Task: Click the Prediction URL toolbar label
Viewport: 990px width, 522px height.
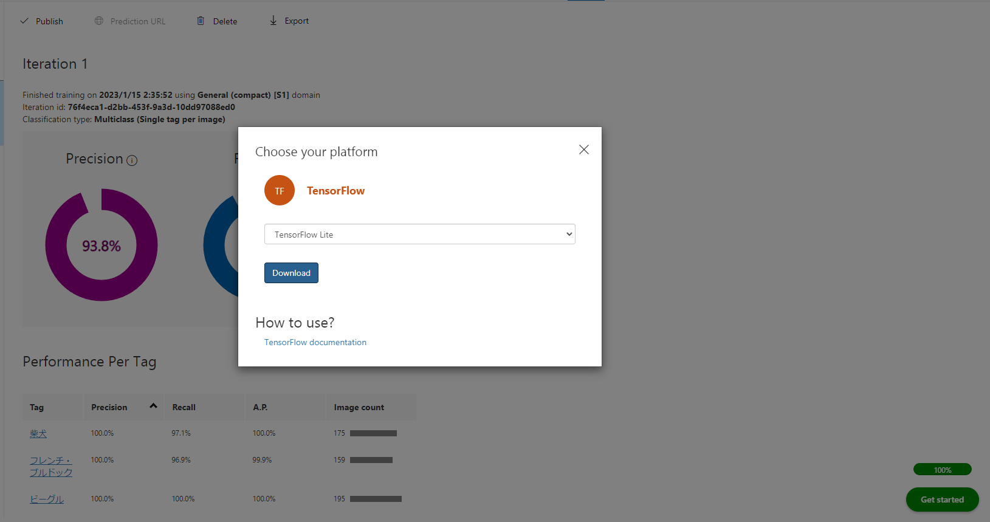Action: 138,21
